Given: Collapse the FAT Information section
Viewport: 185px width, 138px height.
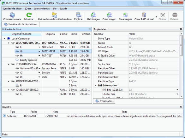Looking at the screenshot, I should 96,85.
